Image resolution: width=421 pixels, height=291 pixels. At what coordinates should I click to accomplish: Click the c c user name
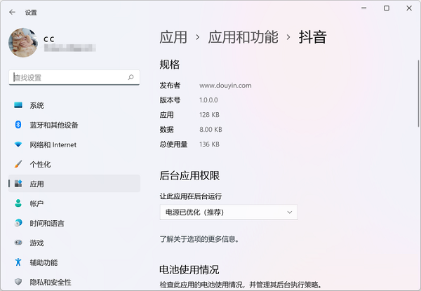point(49,39)
